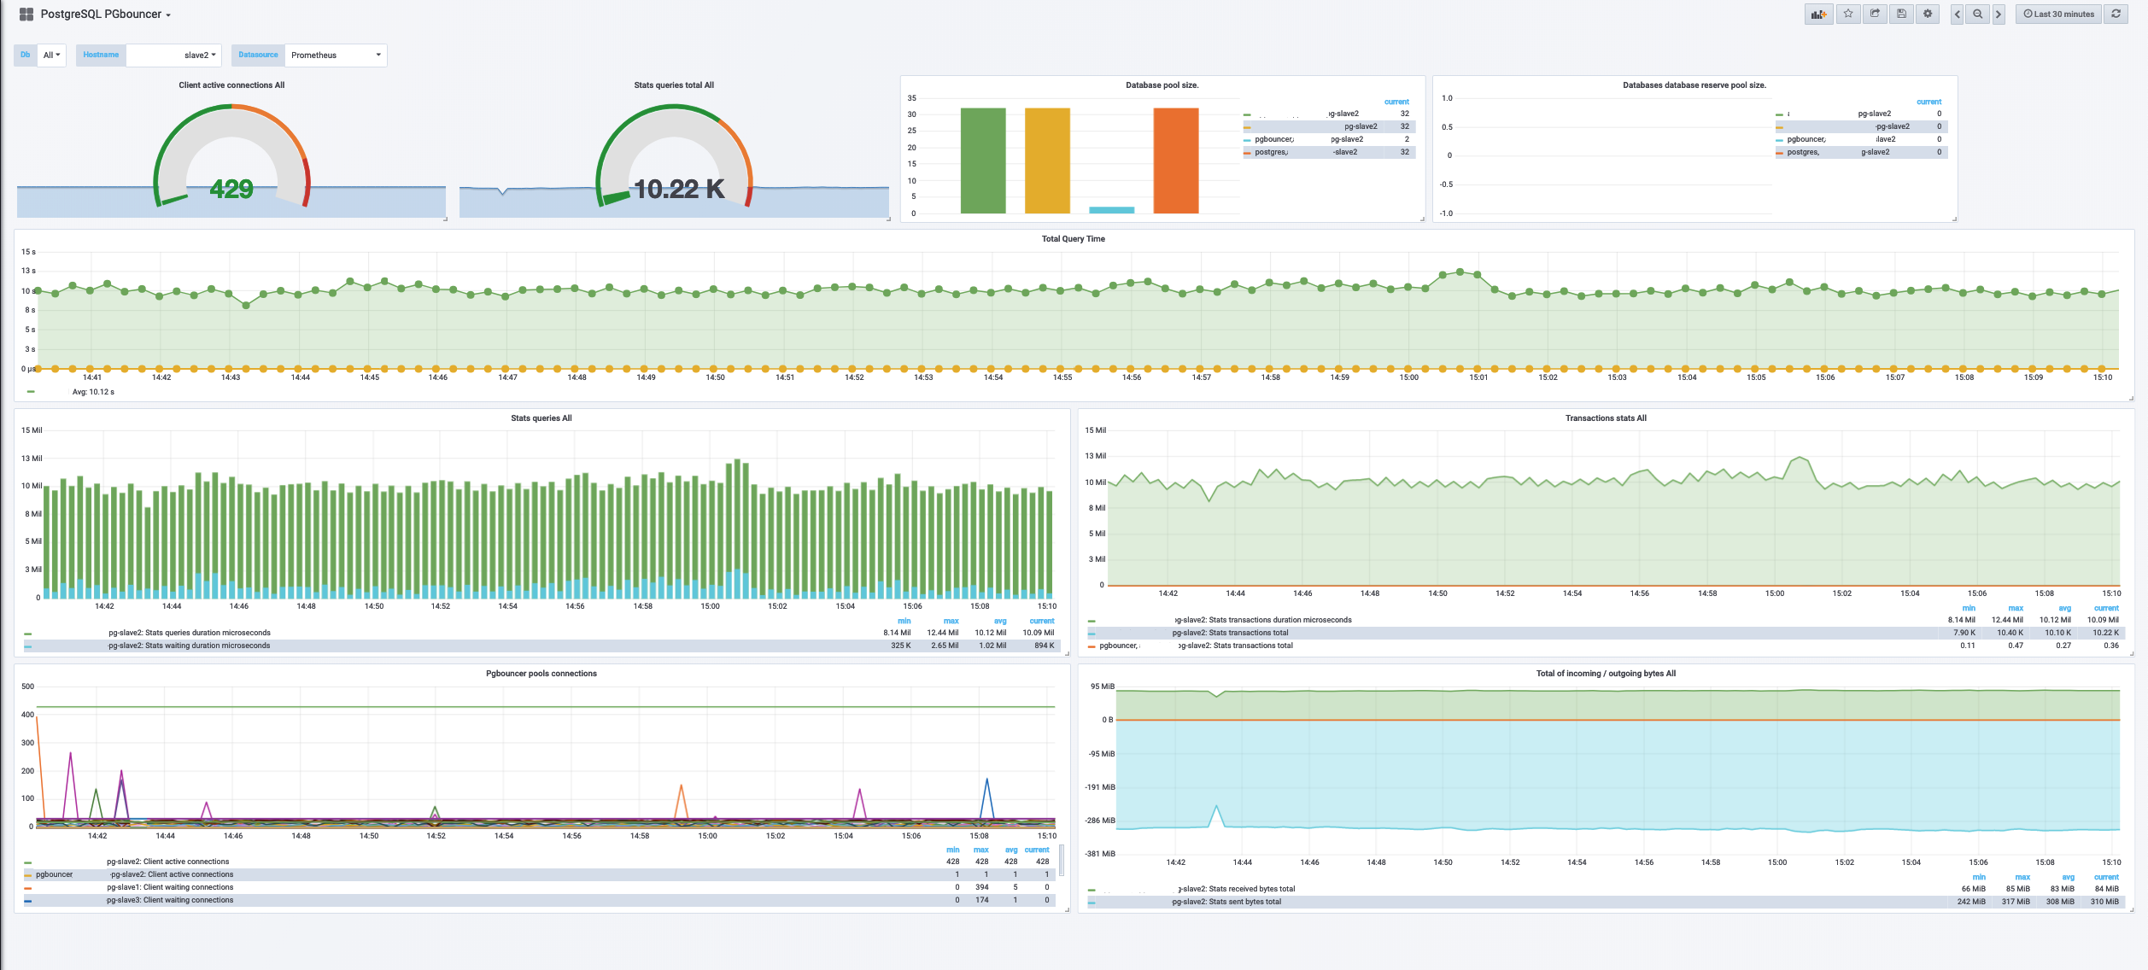This screenshot has height=970, width=2148.
Task: Shift time range backward arrow
Action: point(1957,14)
